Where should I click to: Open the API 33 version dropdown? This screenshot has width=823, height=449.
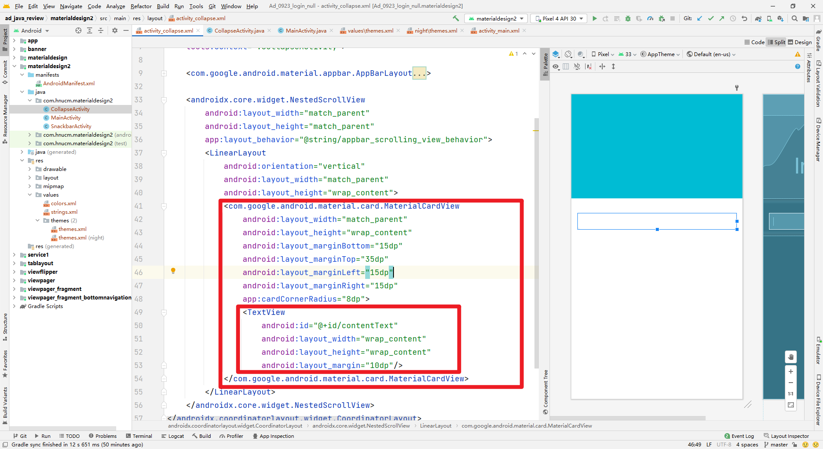click(x=627, y=54)
